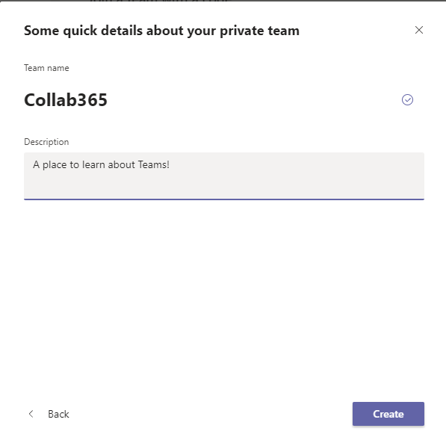Click the partially hidden text behind dialog top
This screenshot has width=446, height=446.
(x=159, y=1)
